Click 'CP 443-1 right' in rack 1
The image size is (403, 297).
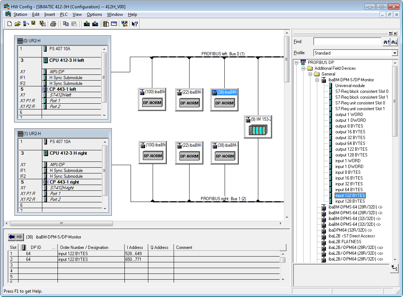point(64,182)
